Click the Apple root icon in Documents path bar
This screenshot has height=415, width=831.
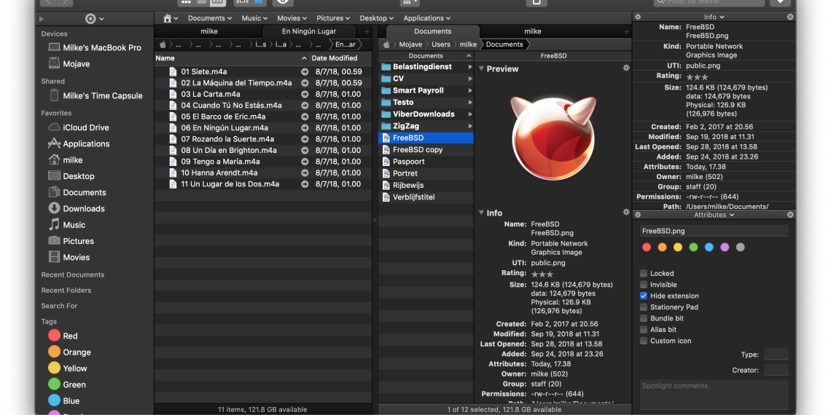tap(387, 44)
